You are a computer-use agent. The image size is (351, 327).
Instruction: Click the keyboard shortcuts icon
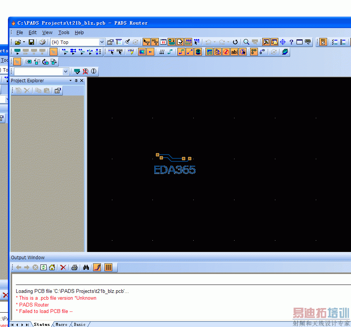pos(308,42)
